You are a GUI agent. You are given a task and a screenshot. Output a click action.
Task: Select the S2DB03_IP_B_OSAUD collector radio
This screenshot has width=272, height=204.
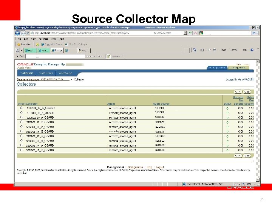click(x=21, y=150)
